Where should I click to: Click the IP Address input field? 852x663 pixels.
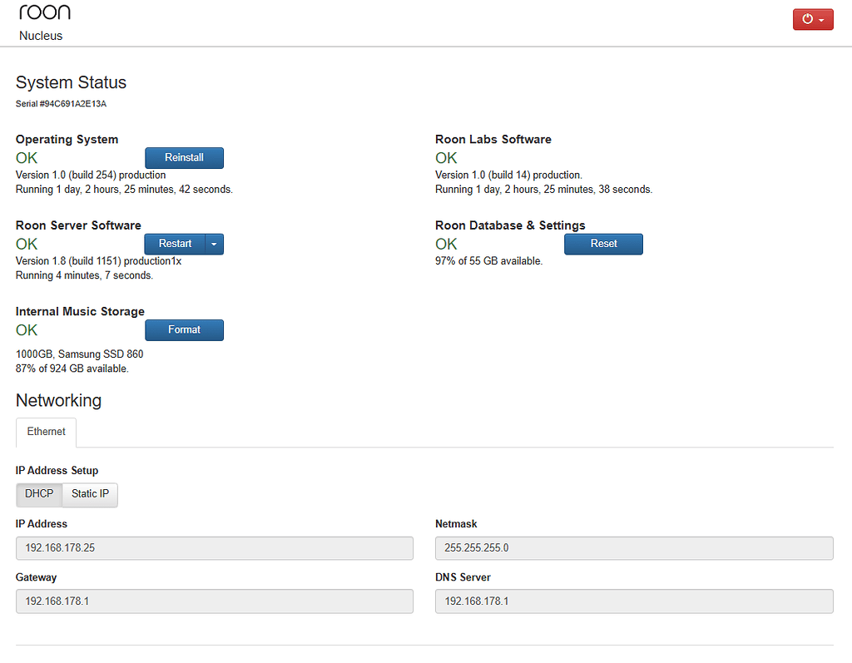click(x=214, y=548)
